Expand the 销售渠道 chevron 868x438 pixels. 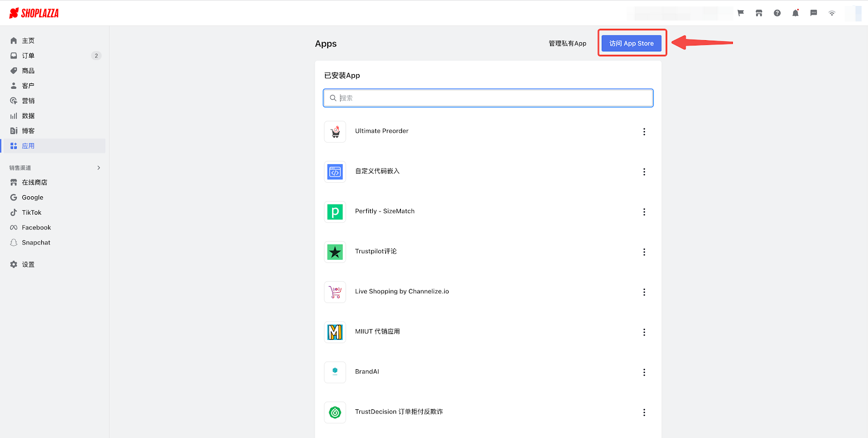click(99, 168)
